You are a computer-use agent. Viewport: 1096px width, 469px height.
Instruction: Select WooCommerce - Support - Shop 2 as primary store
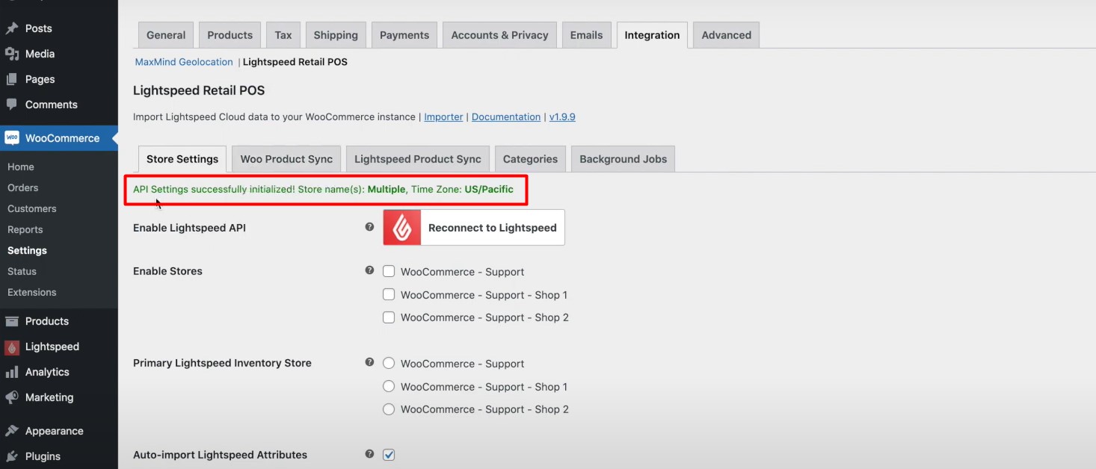[x=389, y=409]
